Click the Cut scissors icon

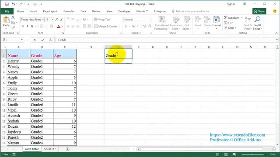[x=13, y=17]
